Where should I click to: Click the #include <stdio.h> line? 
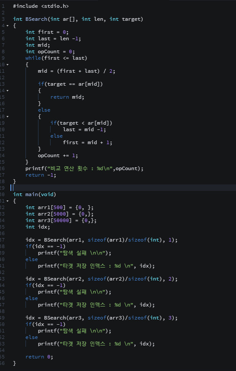(x=41, y=6)
